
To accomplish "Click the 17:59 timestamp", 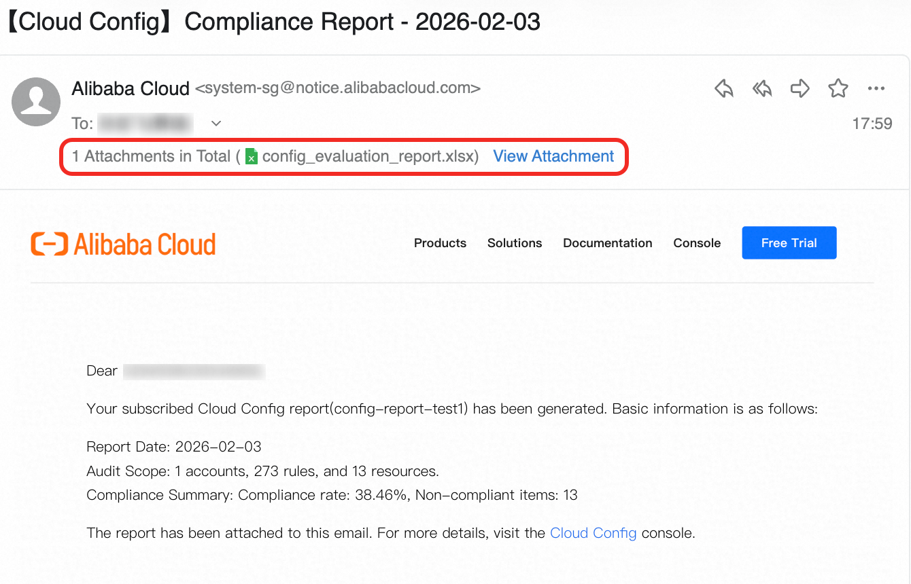I will (872, 124).
